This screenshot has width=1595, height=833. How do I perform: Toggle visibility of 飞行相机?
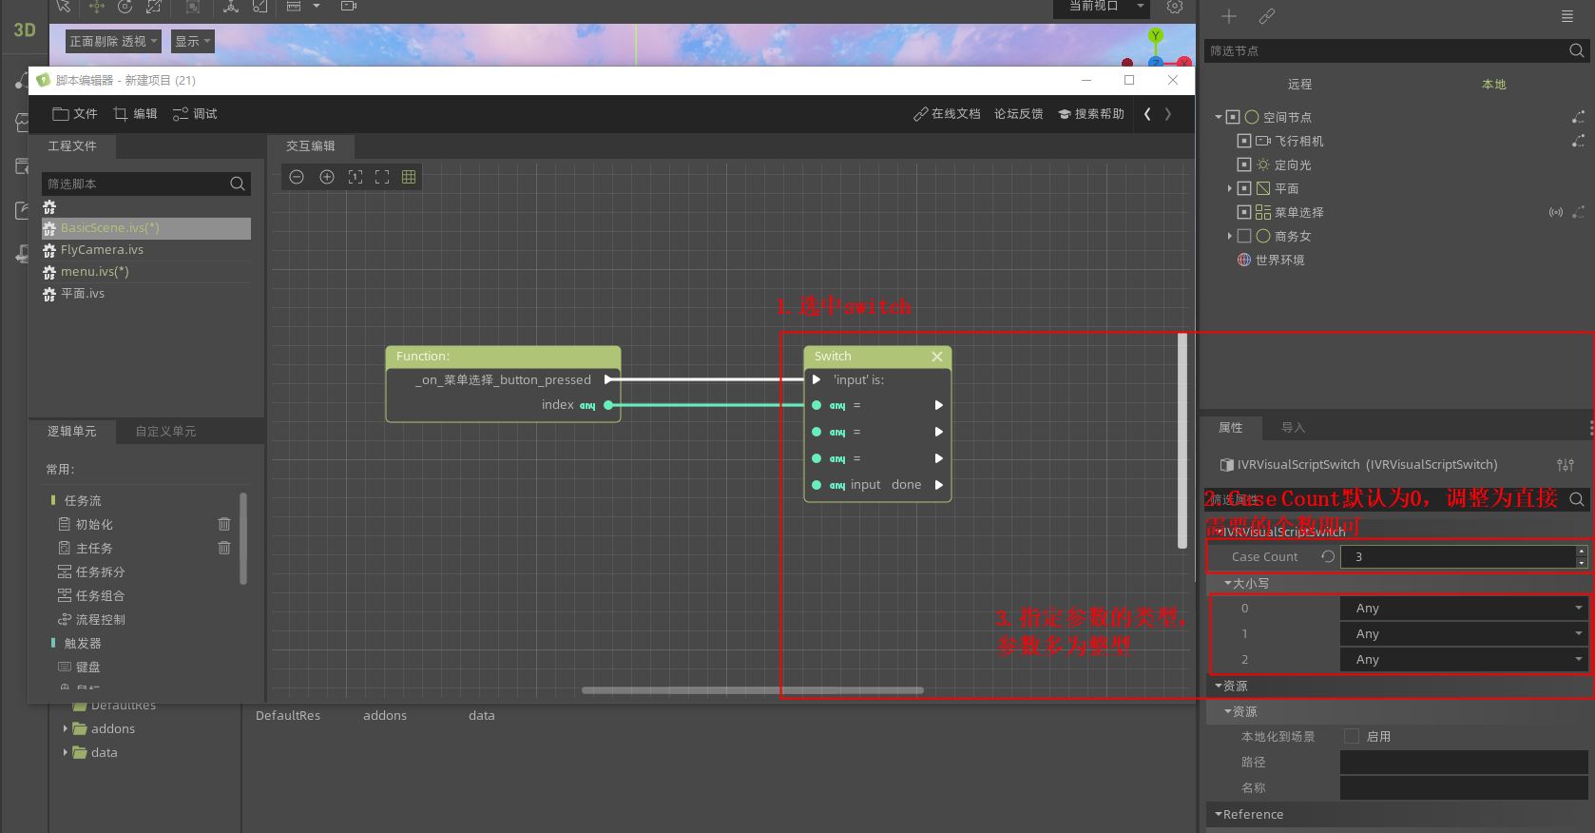coord(1244,141)
